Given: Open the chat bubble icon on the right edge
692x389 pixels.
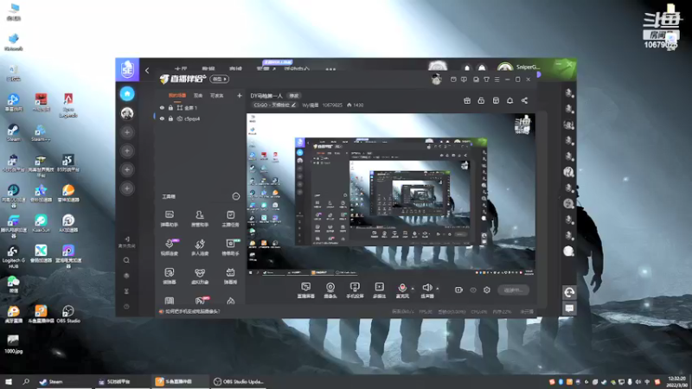Looking at the screenshot, I should [x=569, y=309].
